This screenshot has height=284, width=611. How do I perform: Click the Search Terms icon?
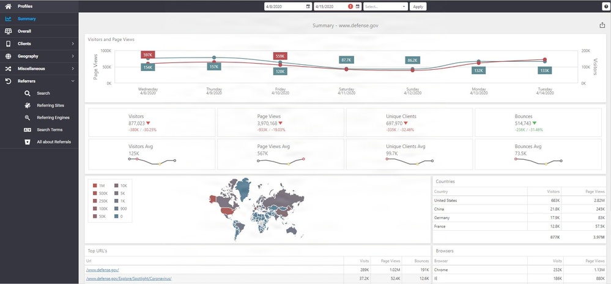[x=28, y=130]
